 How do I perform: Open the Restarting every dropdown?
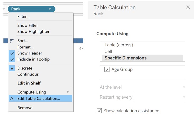pos(160,97)
